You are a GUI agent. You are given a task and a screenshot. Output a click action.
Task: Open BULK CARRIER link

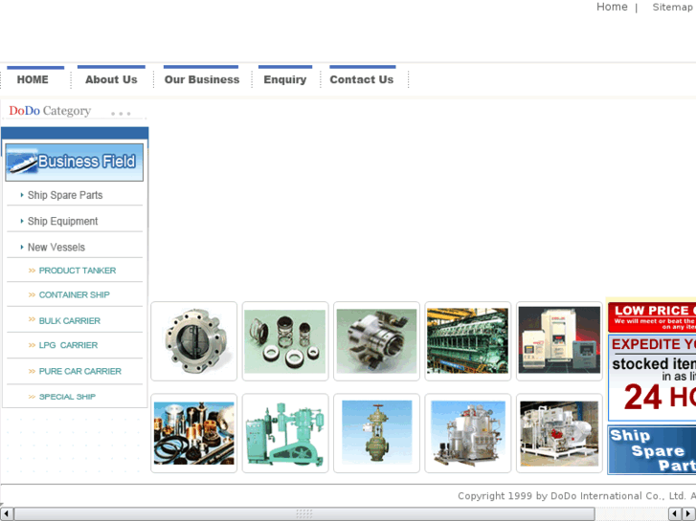69,320
